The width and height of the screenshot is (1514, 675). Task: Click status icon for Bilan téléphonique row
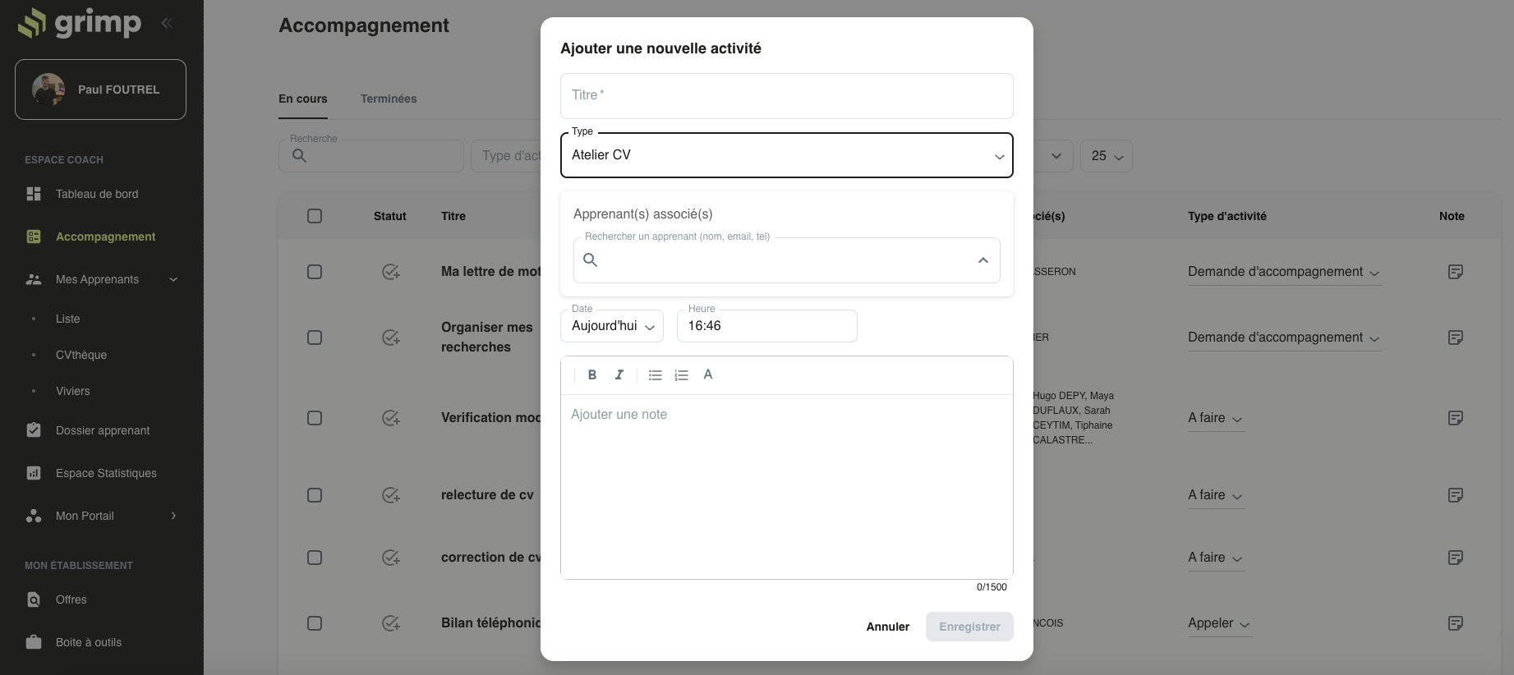[x=391, y=623]
